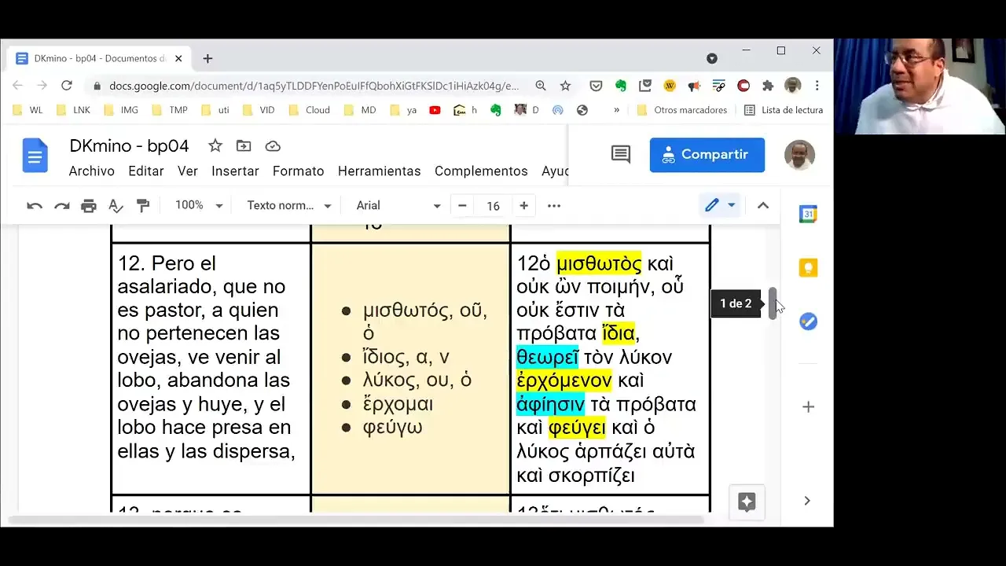Click the yellow highlighted word ἐρχόμενον
This screenshot has height=566, width=1006.
(x=564, y=380)
